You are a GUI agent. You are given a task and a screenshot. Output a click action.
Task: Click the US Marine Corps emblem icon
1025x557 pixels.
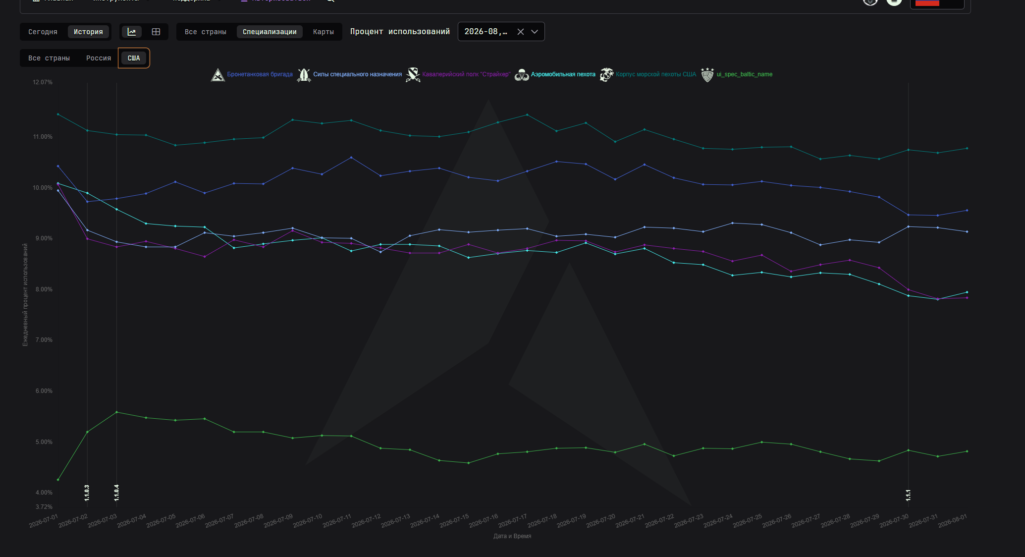pos(606,75)
